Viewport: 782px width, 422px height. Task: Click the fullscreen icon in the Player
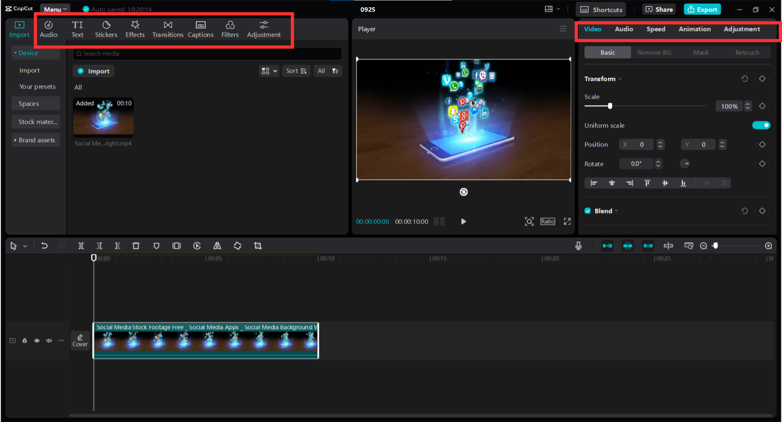pos(567,221)
